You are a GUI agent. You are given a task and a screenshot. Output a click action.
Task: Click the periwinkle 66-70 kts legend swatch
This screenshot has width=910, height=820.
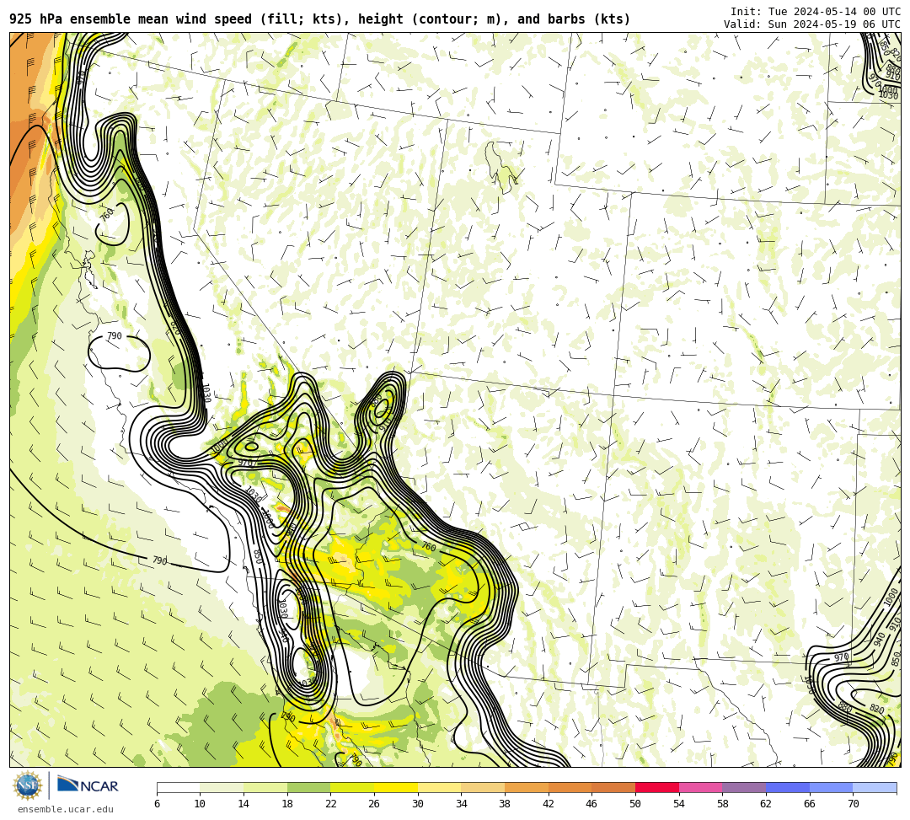(831, 787)
